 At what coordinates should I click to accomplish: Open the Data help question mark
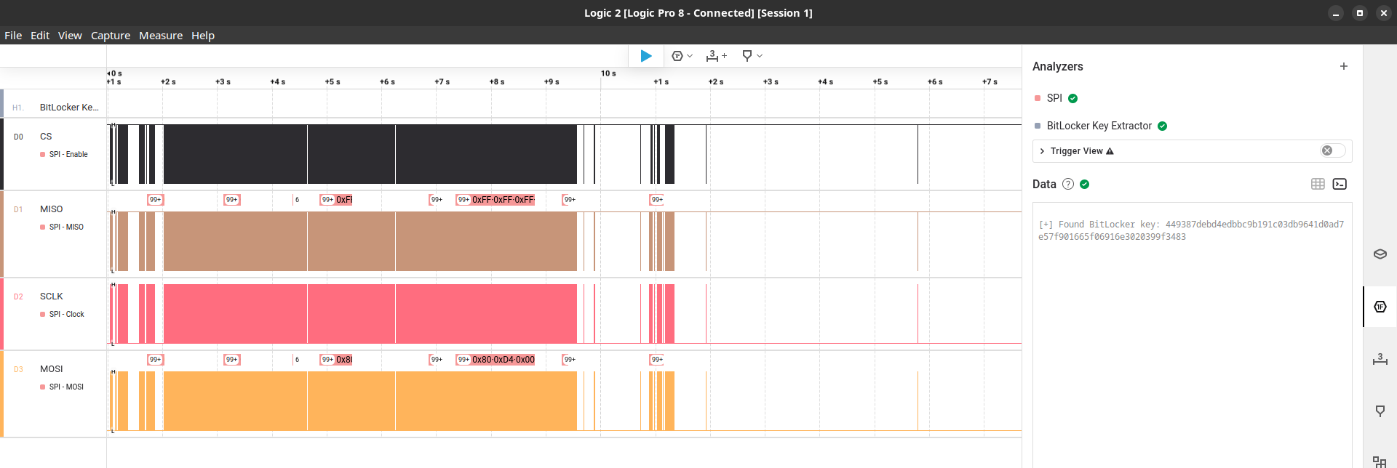(1068, 184)
